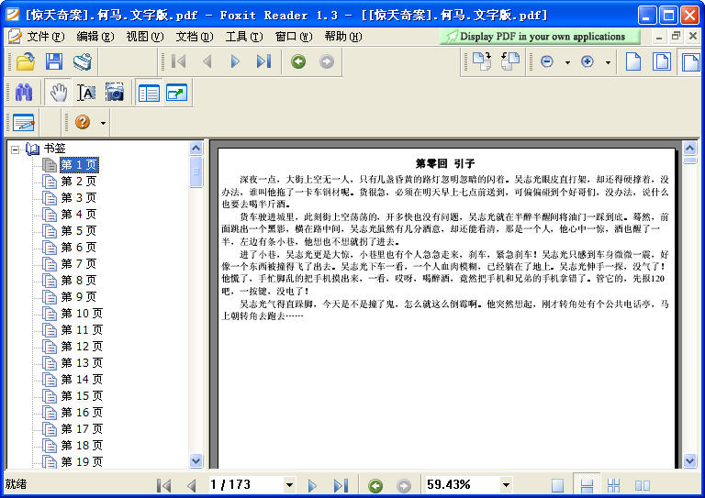Open page number dropdown in status bar
705x498 pixels.
click(x=289, y=485)
